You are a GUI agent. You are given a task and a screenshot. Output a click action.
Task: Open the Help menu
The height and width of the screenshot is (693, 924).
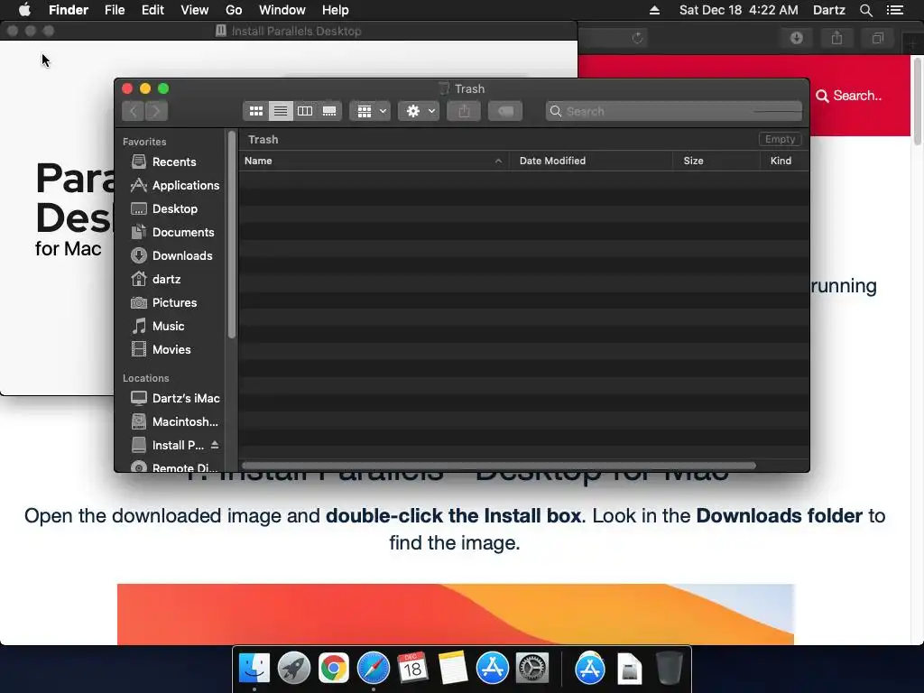pyautogui.click(x=336, y=10)
